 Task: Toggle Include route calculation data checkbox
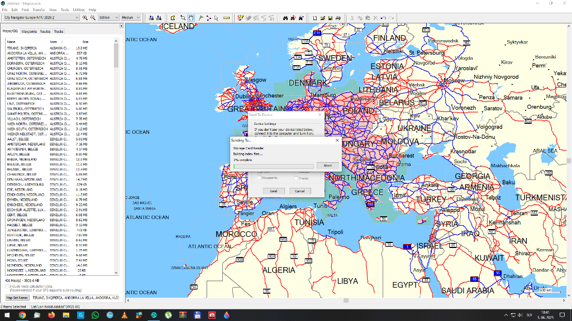tap(7, 286)
